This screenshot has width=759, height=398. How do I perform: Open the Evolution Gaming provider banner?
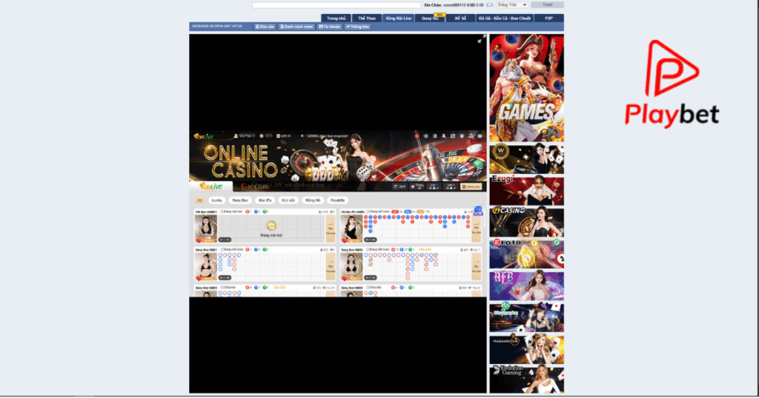(x=527, y=380)
